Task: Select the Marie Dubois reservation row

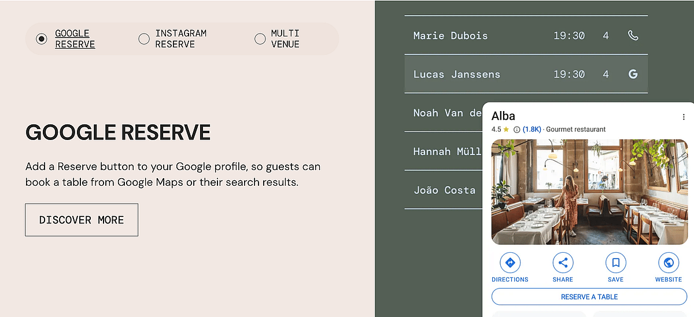Action: pos(509,36)
